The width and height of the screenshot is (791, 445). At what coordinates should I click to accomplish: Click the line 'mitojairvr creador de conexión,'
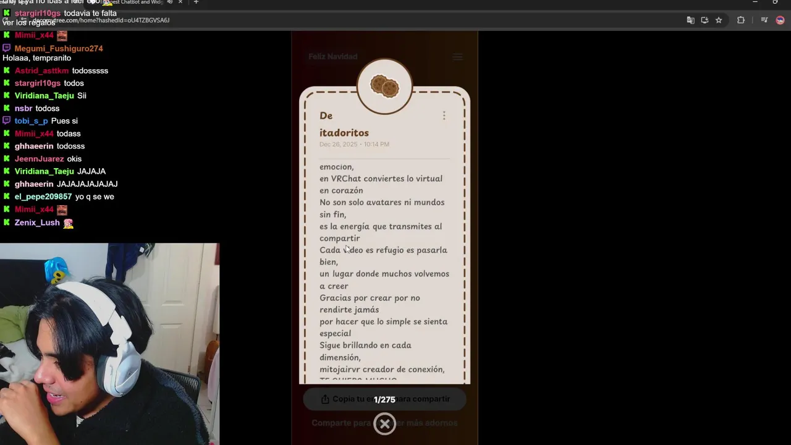(382, 370)
